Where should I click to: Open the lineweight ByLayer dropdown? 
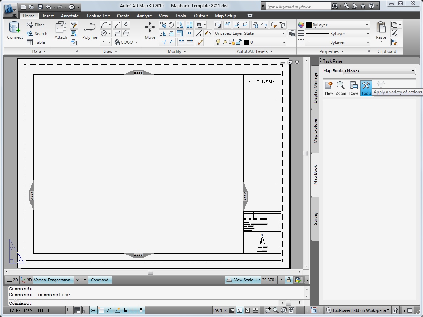[337, 33]
